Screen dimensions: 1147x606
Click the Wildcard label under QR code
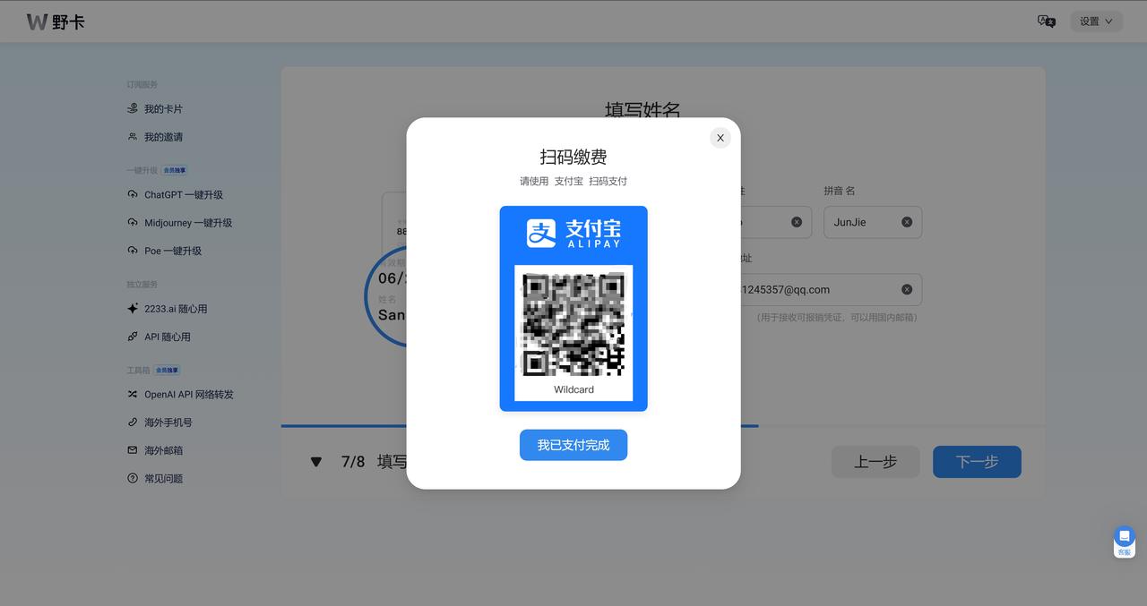pos(573,389)
